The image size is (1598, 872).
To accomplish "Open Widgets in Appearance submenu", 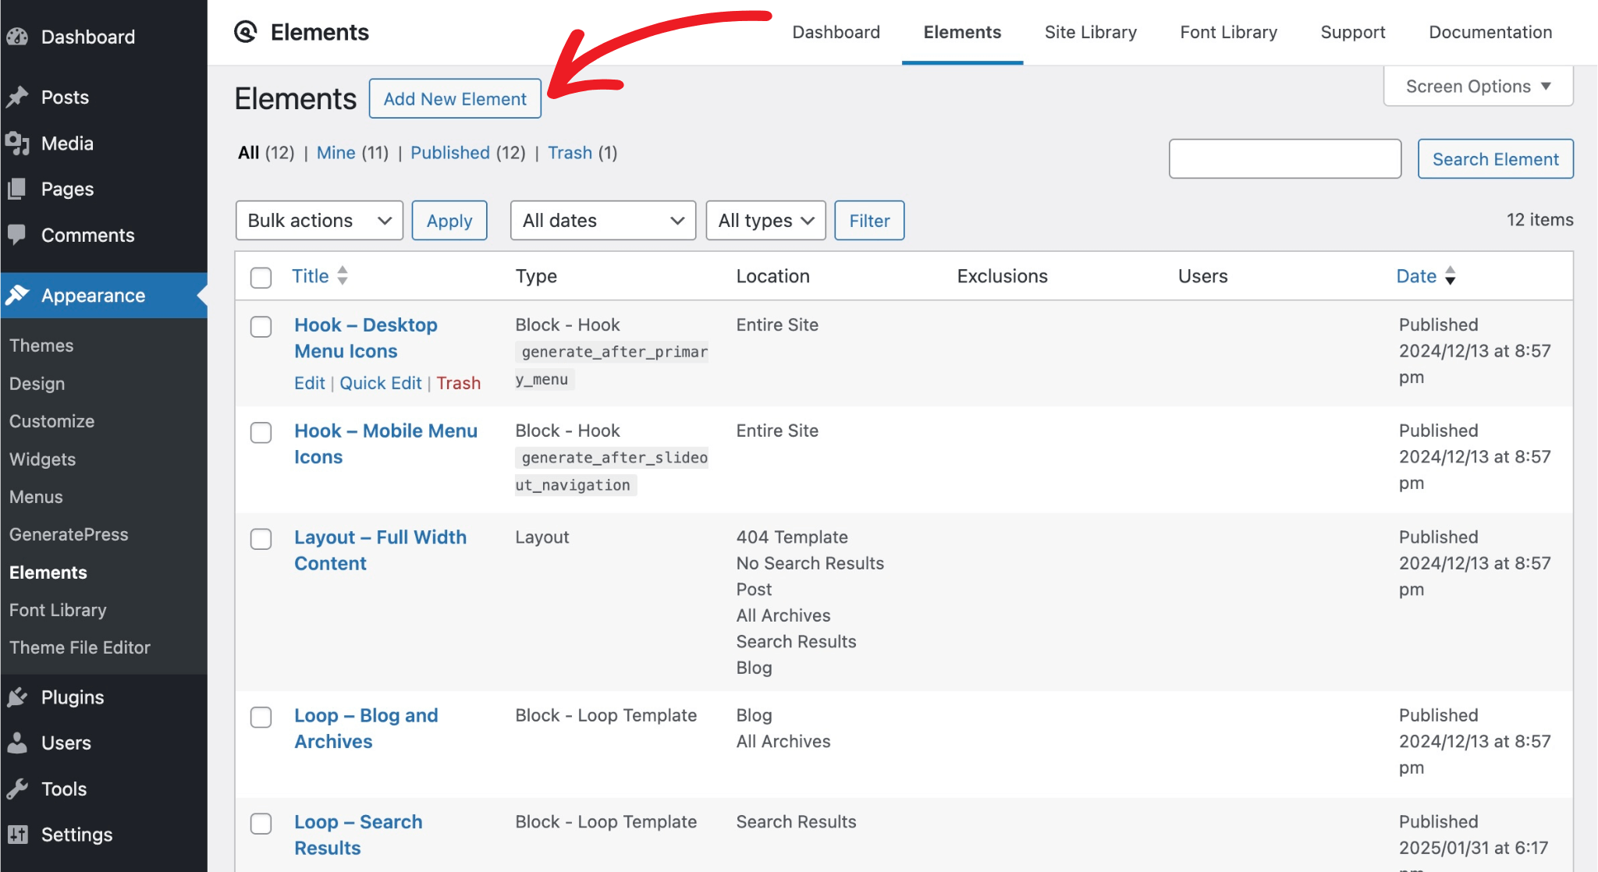I will (42, 459).
